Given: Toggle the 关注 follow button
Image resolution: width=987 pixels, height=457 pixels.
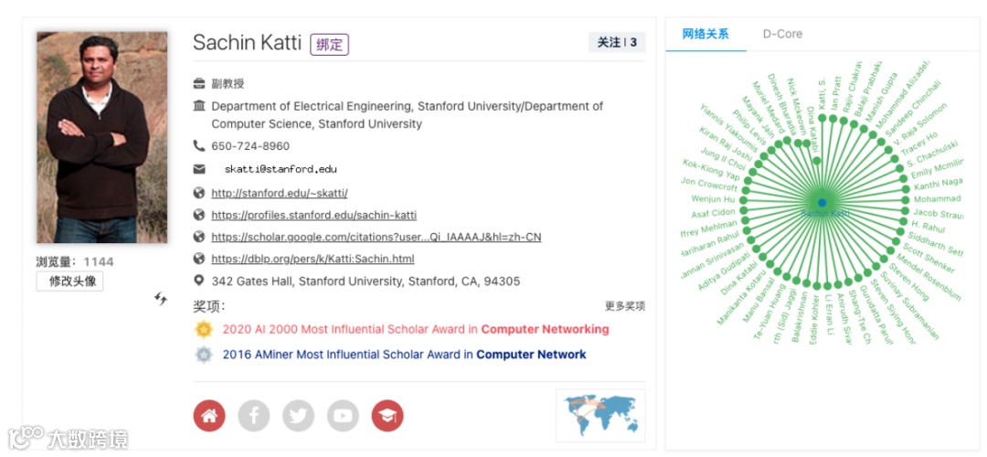Looking at the screenshot, I should (617, 43).
